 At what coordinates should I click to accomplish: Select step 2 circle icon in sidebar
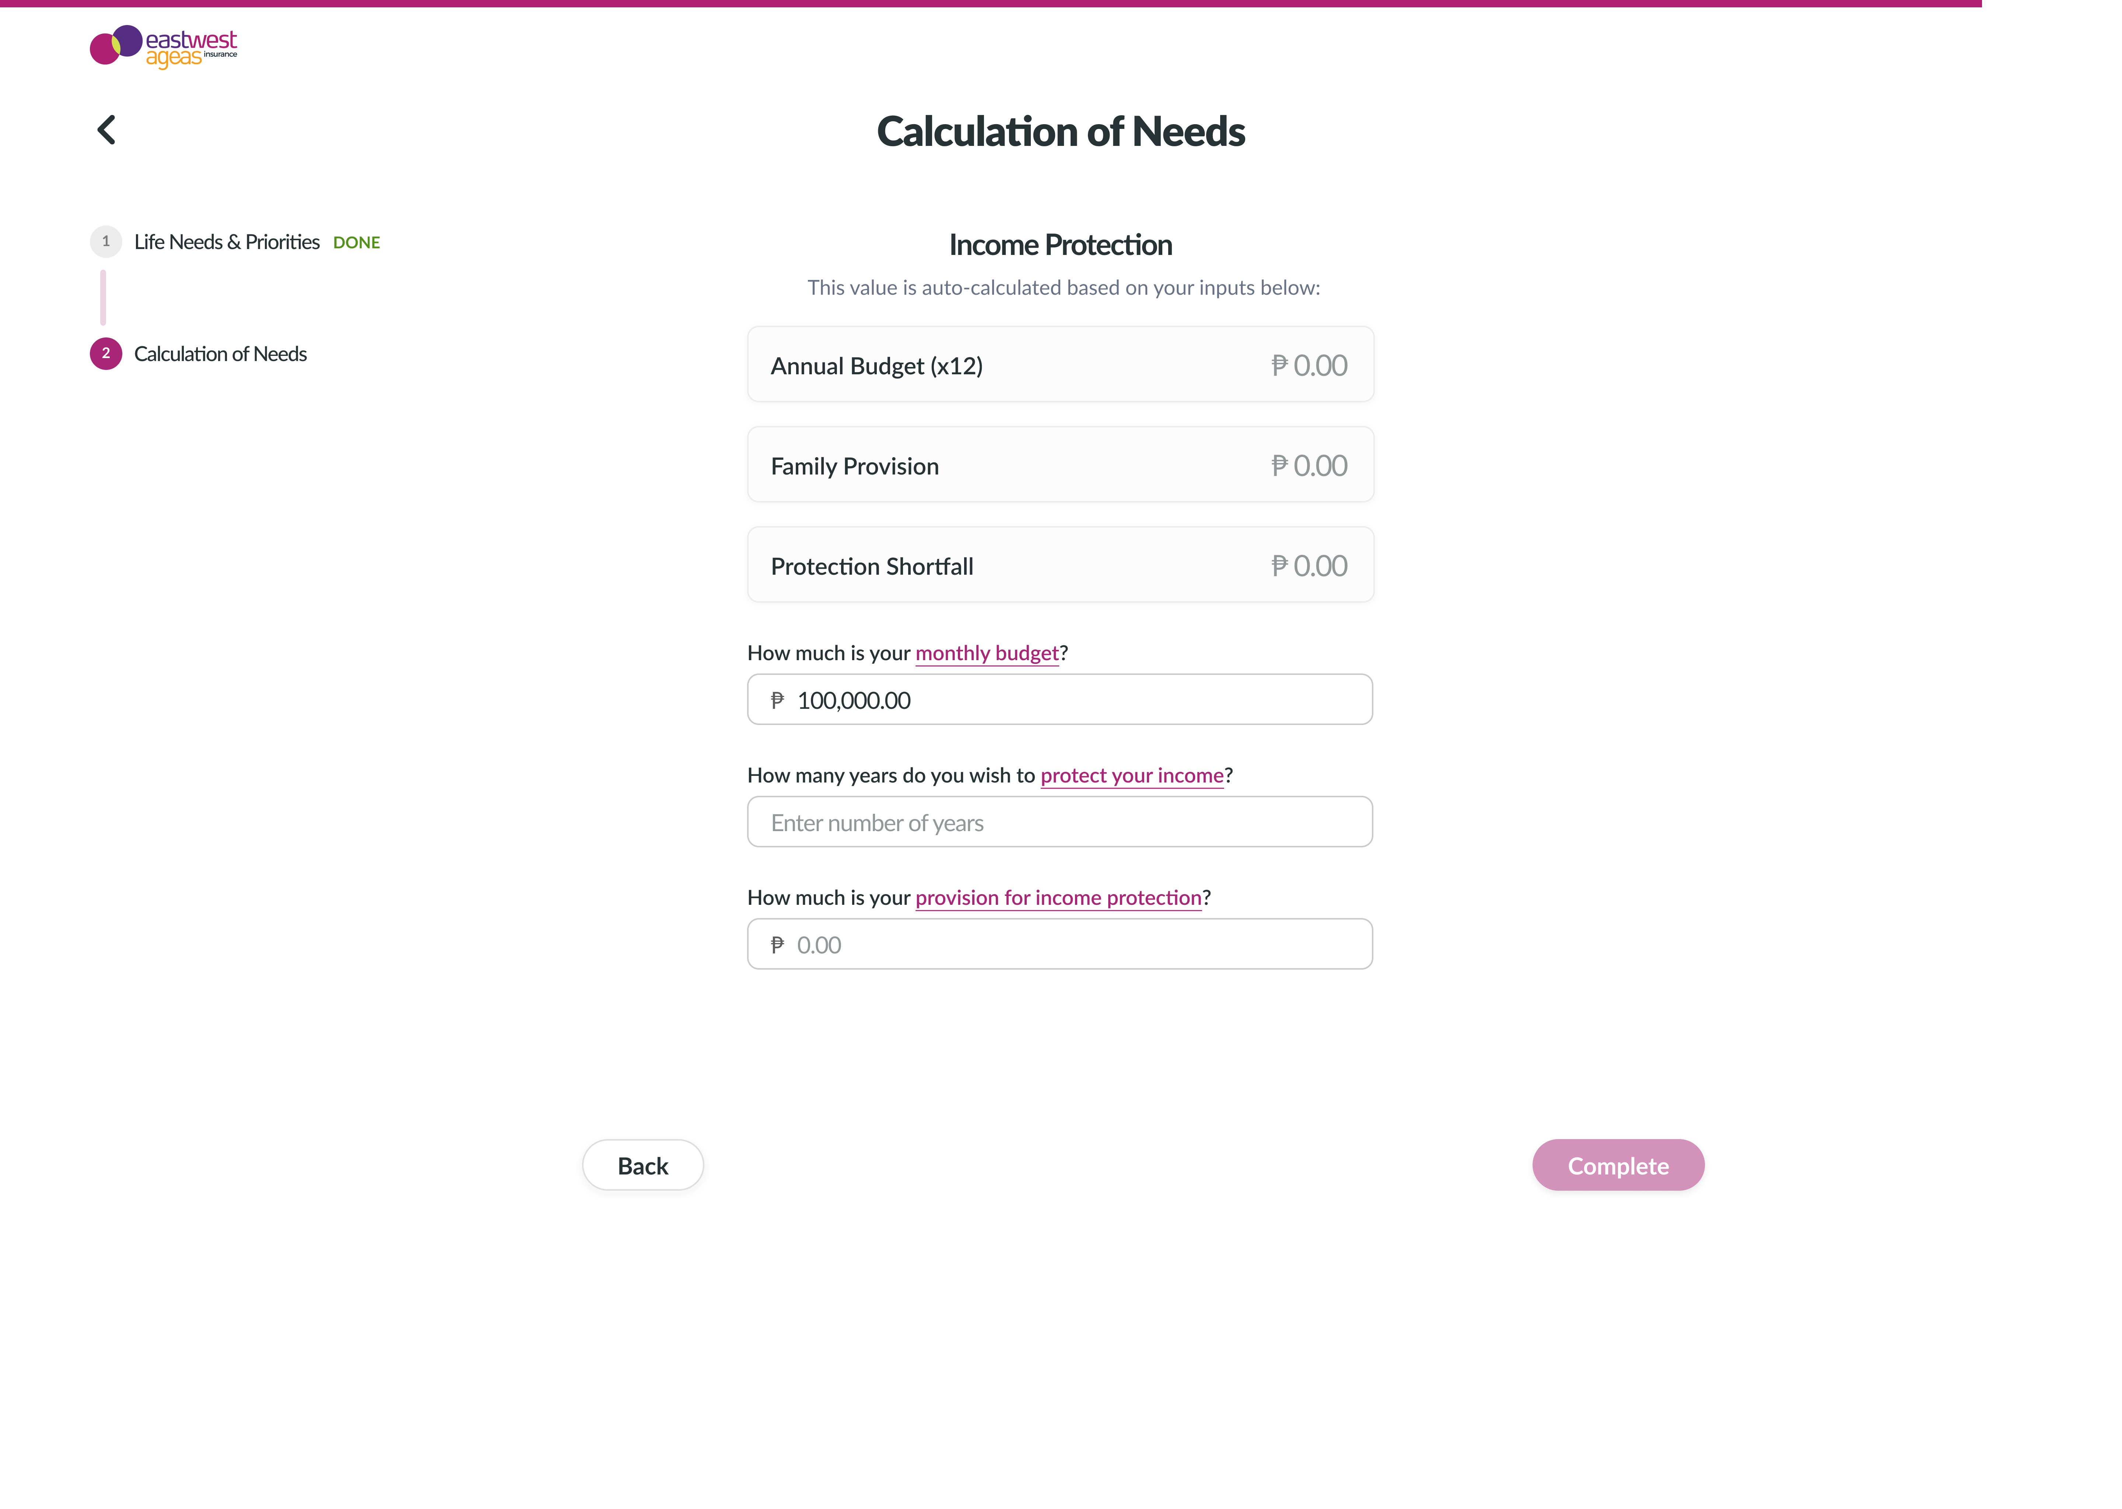tap(106, 354)
